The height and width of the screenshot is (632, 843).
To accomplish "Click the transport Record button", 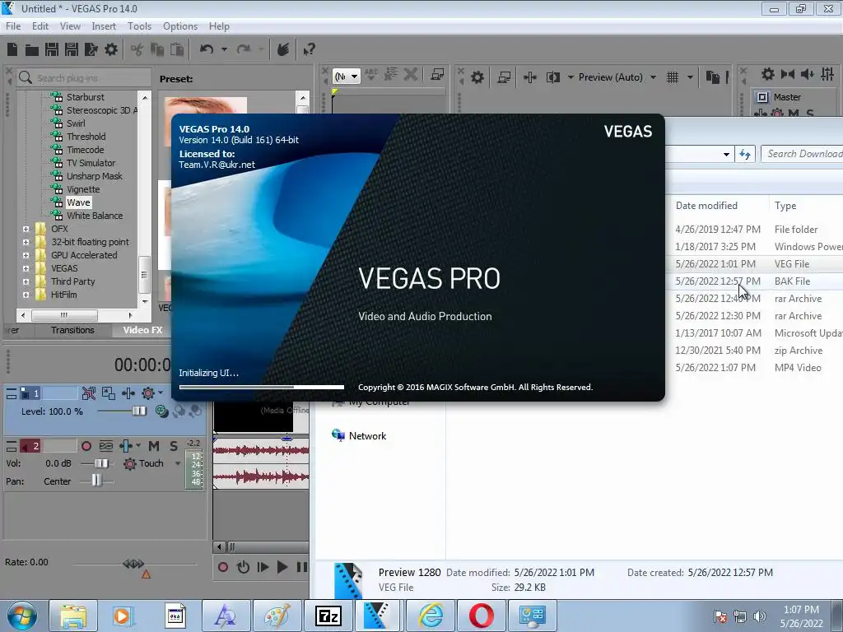I will click(222, 567).
